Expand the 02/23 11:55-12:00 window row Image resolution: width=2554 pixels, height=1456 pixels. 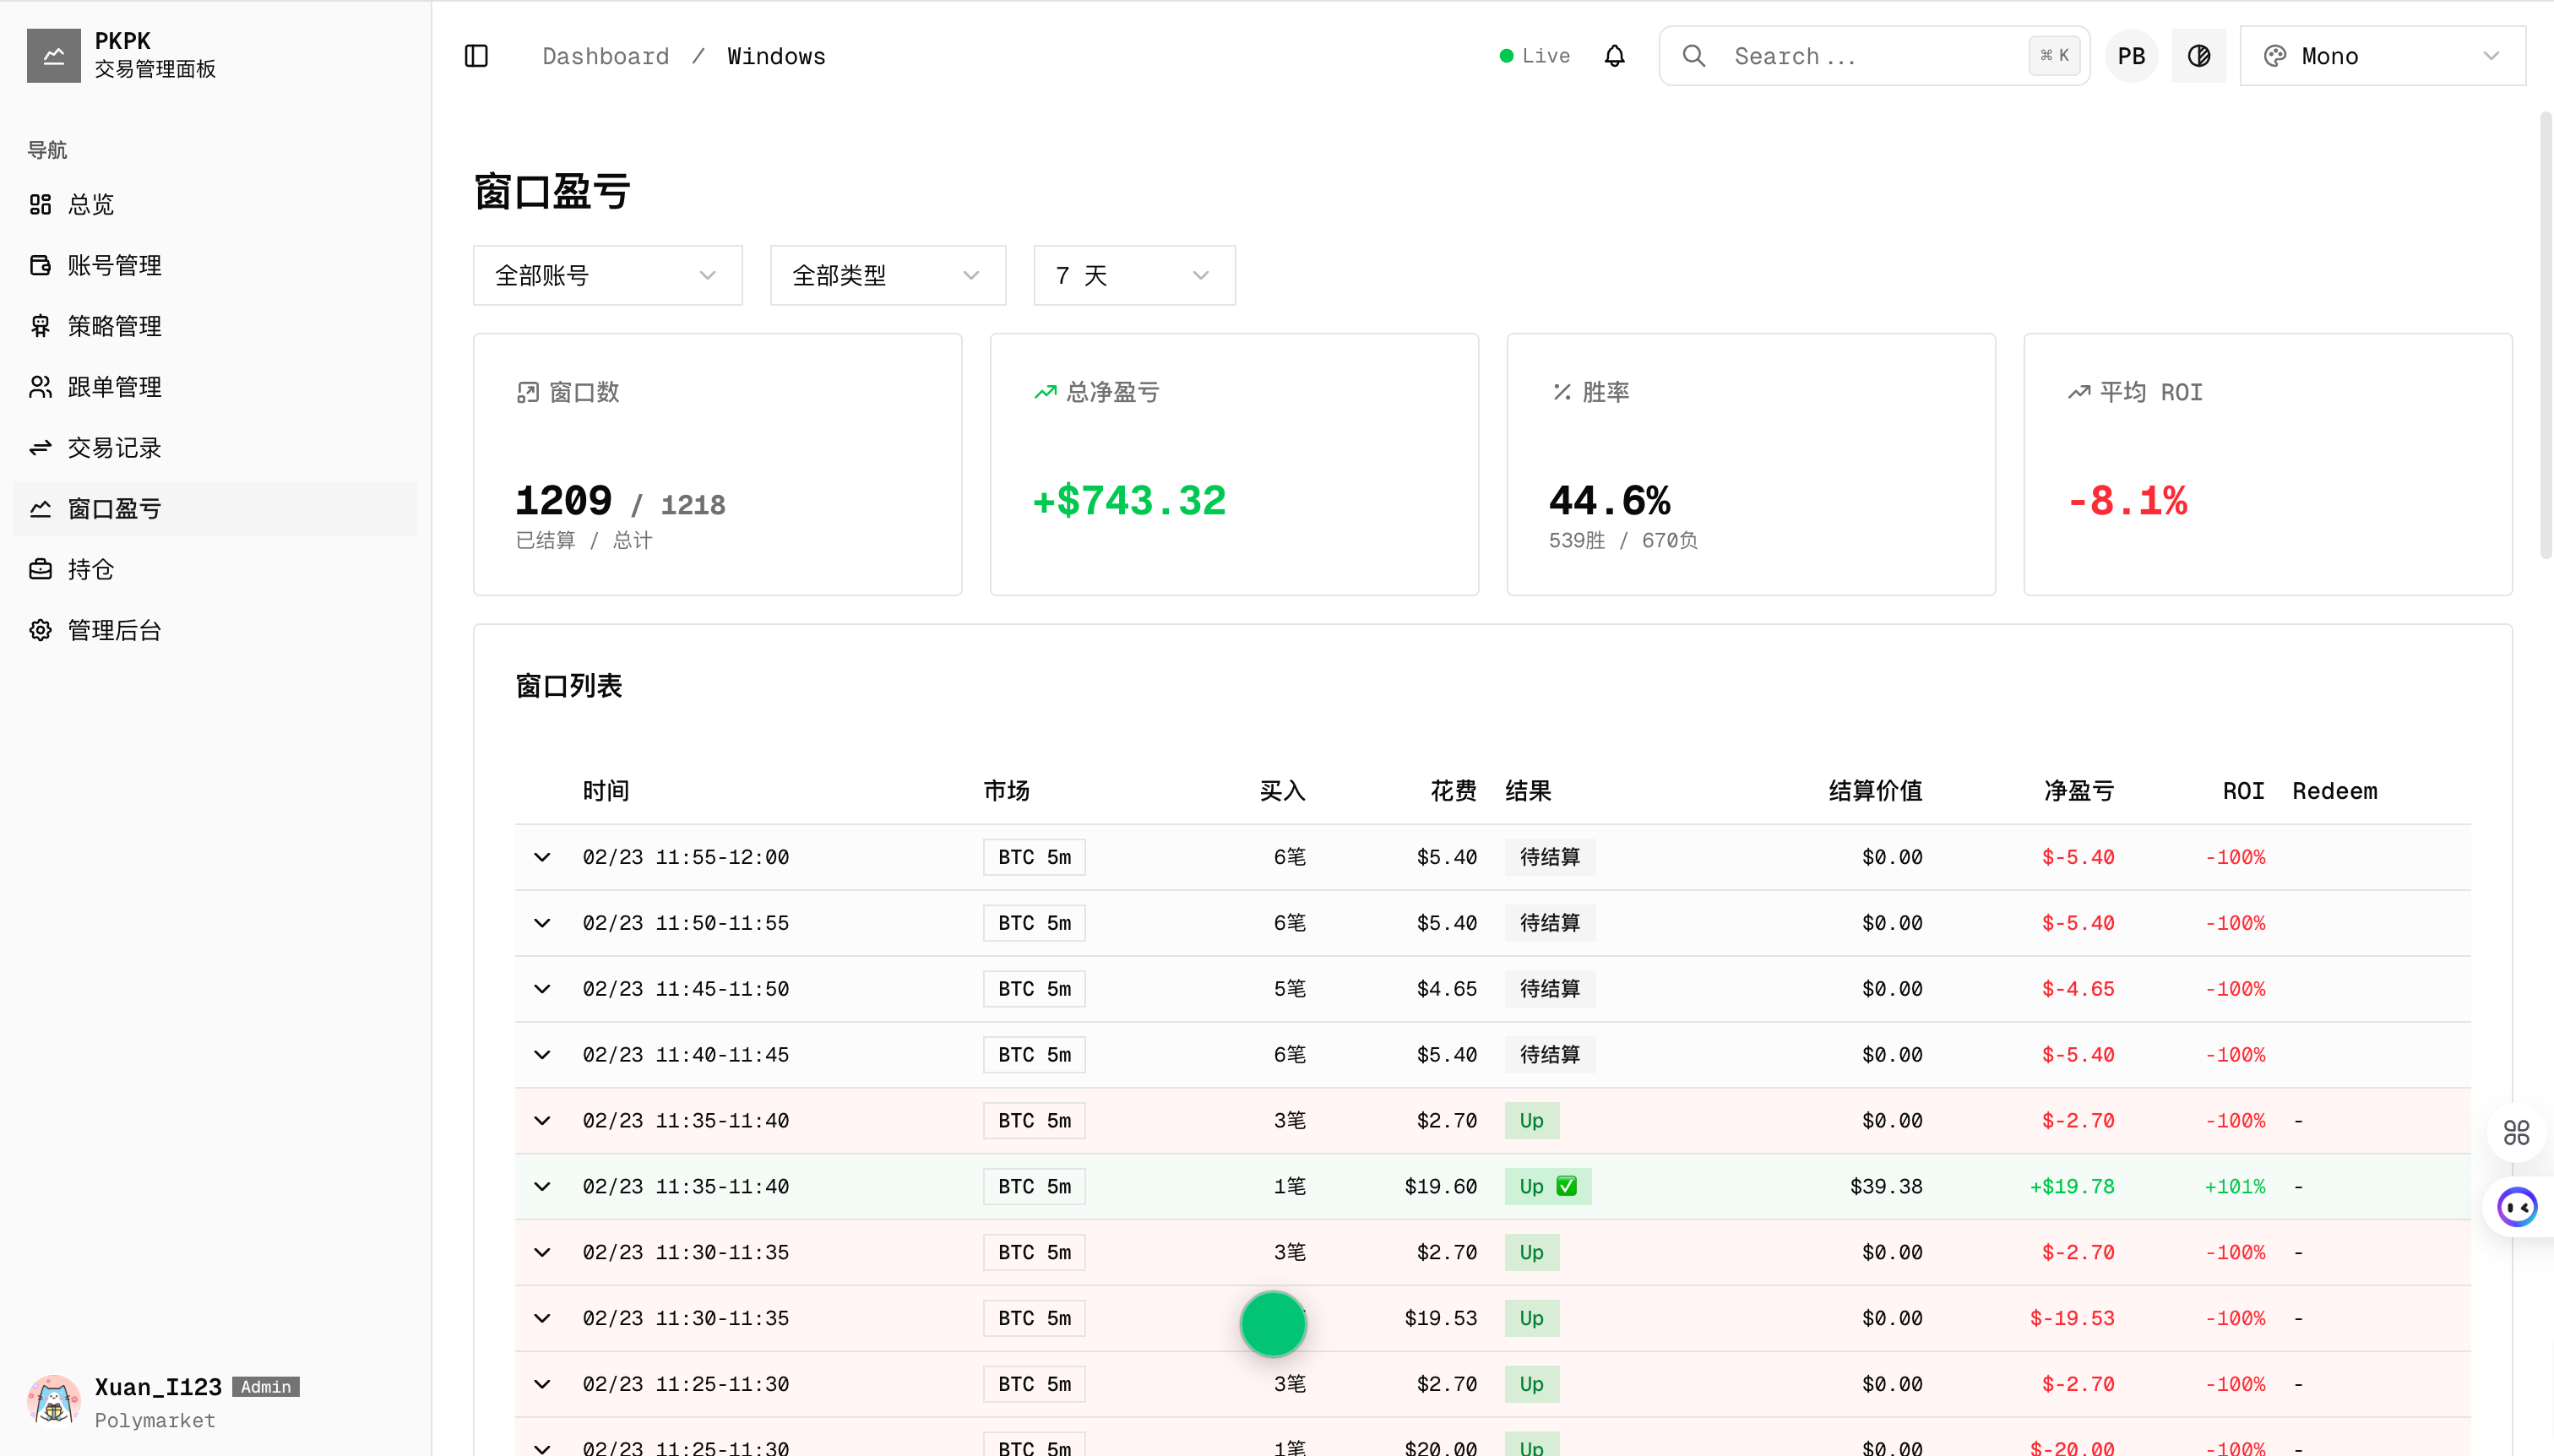(x=543, y=857)
